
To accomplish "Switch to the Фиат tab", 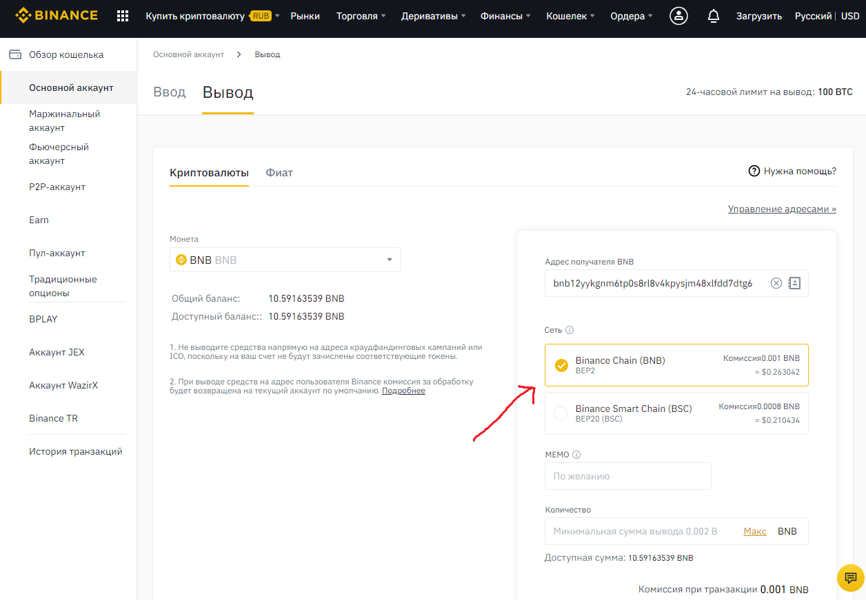I will [279, 173].
